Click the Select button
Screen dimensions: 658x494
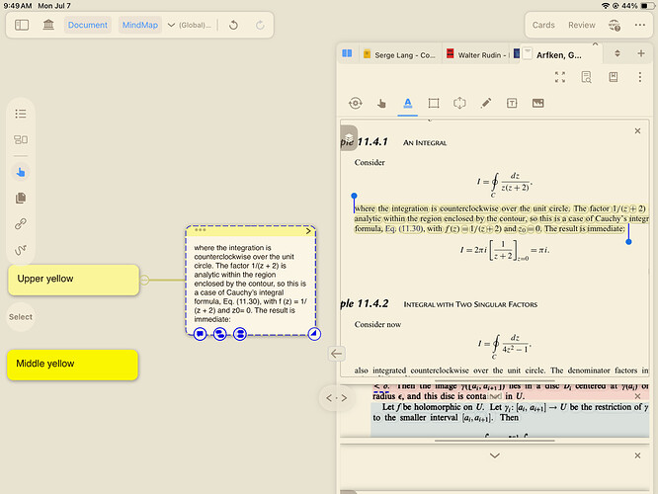click(21, 317)
